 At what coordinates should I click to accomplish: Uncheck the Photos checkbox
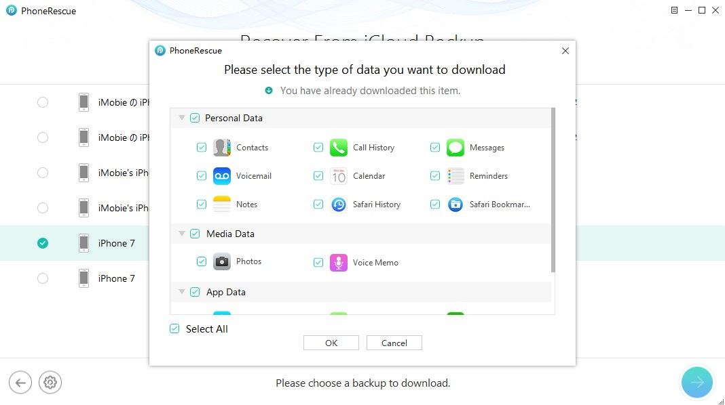202,261
